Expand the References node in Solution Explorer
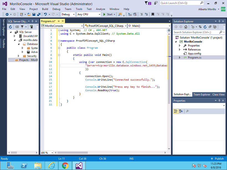 click(x=180, y=49)
